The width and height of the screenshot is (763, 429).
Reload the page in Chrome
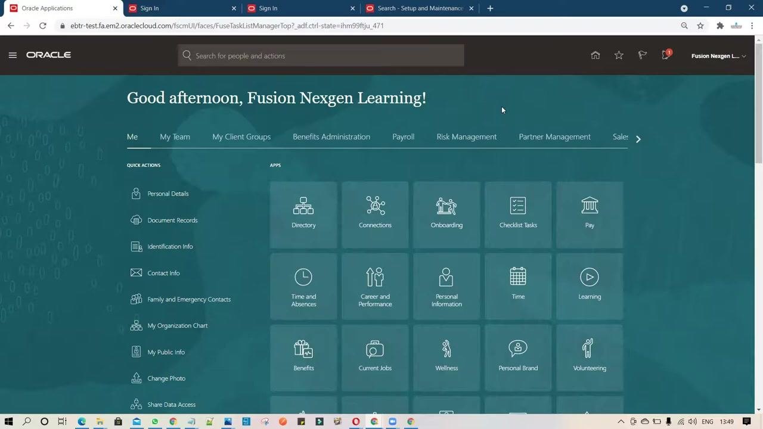point(43,26)
